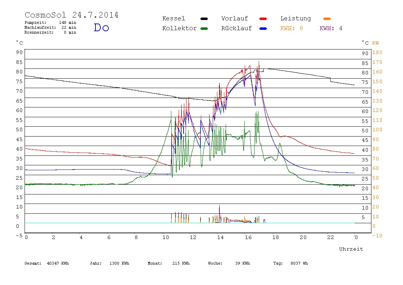The image size is (403, 285).
Task: Click the green Kollektor legend swatch
Action: [204, 28]
